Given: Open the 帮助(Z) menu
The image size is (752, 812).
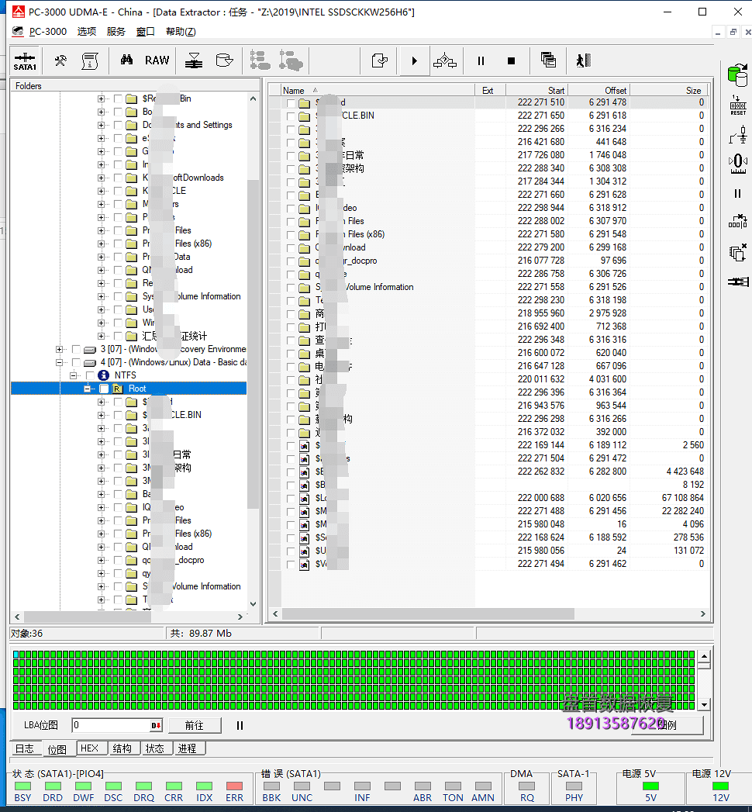Looking at the screenshot, I should [181, 32].
